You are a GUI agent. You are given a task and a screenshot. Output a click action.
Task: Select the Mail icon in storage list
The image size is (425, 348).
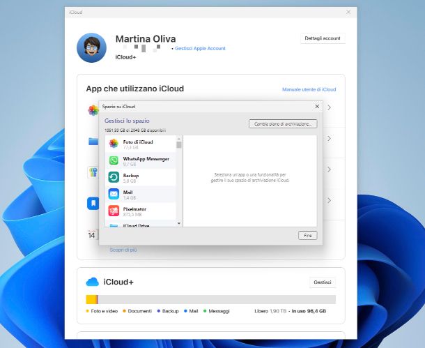click(114, 194)
